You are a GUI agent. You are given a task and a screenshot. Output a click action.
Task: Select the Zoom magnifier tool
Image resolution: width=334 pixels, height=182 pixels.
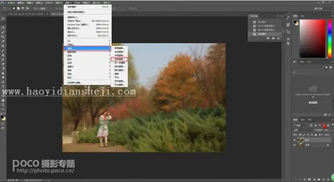click(x=3, y=105)
